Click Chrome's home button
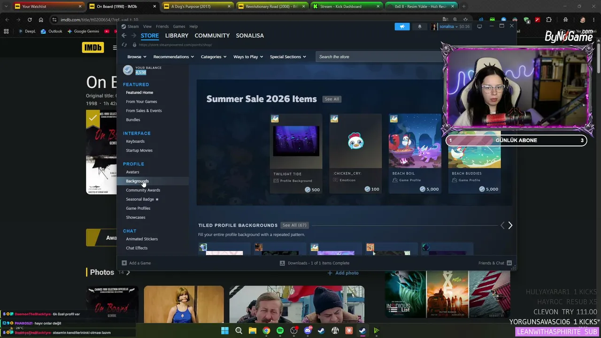 tap(41, 20)
